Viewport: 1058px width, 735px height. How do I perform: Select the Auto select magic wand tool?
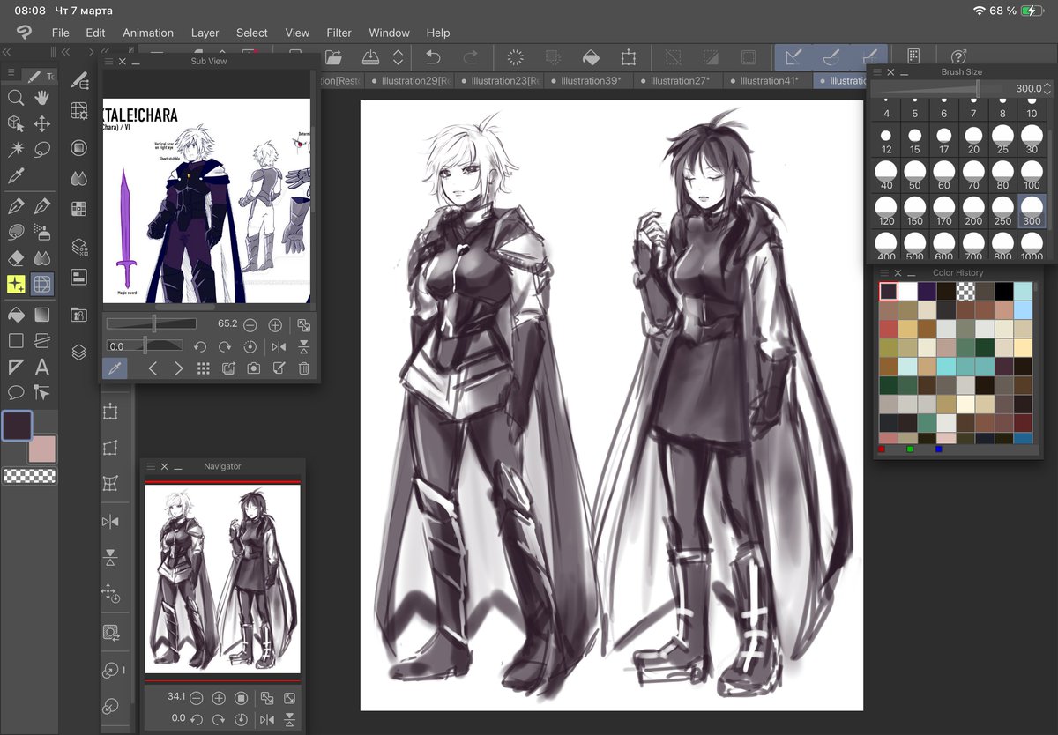(16, 150)
